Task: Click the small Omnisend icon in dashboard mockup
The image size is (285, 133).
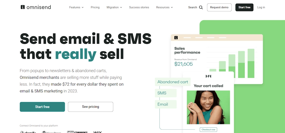Action: (176, 38)
